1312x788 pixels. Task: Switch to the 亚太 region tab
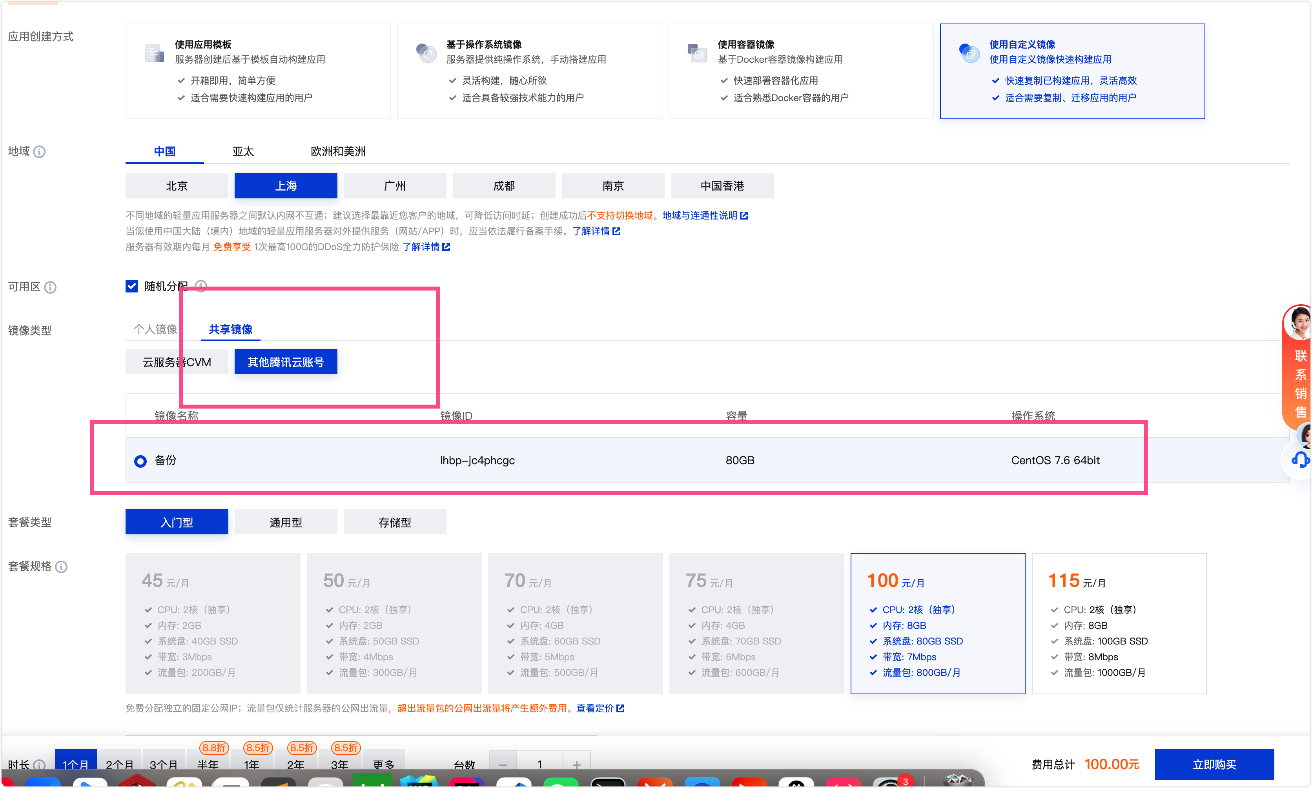tap(243, 151)
